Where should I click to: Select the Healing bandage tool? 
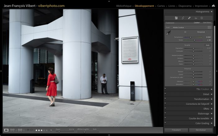[189, 18]
